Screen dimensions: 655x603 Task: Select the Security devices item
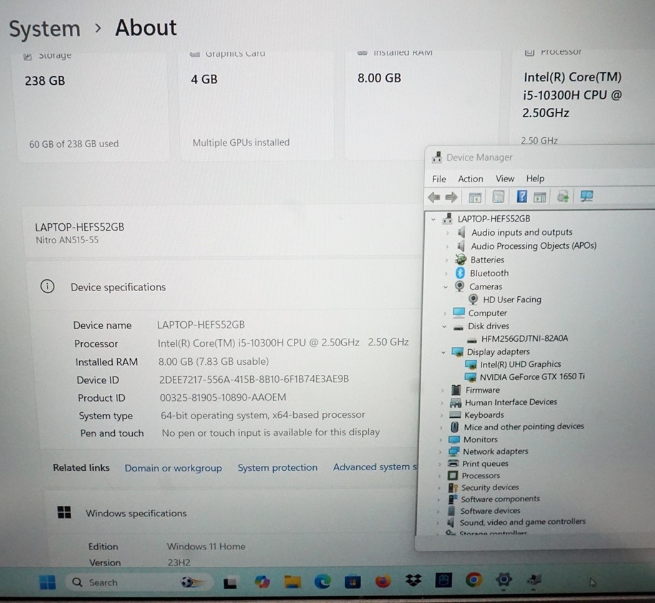pos(490,488)
